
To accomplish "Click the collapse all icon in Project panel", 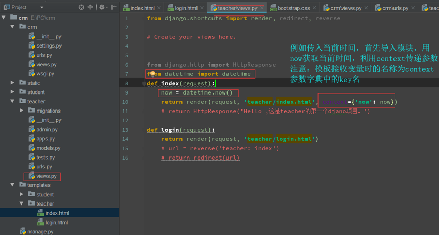I will coord(90,7).
